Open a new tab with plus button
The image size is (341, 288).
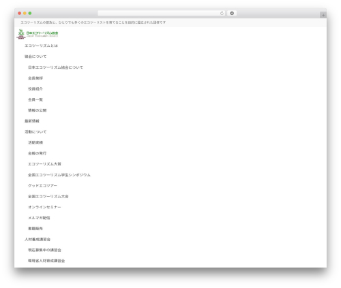(x=323, y=15)
